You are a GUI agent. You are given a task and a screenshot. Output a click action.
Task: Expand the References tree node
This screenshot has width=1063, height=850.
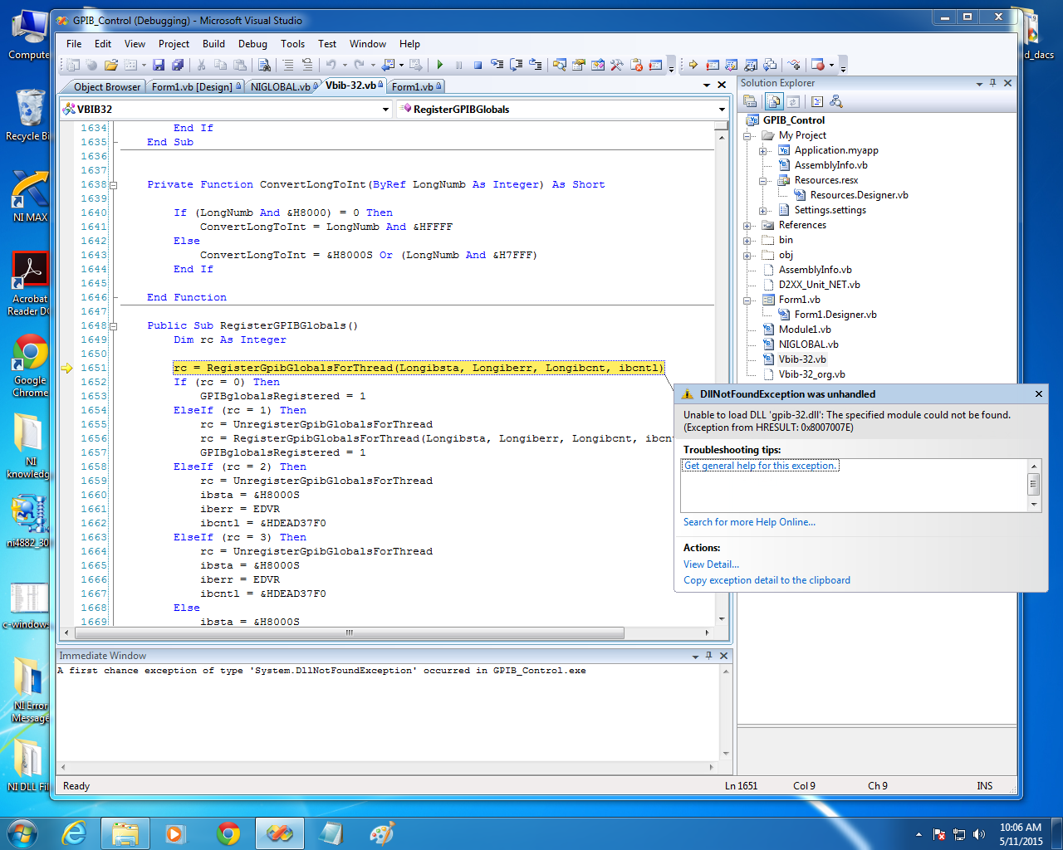(x=747, y=225)
